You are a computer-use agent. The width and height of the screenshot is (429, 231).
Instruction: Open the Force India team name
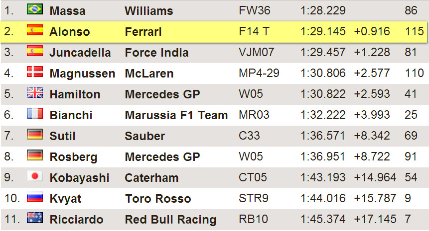[157, 53]
